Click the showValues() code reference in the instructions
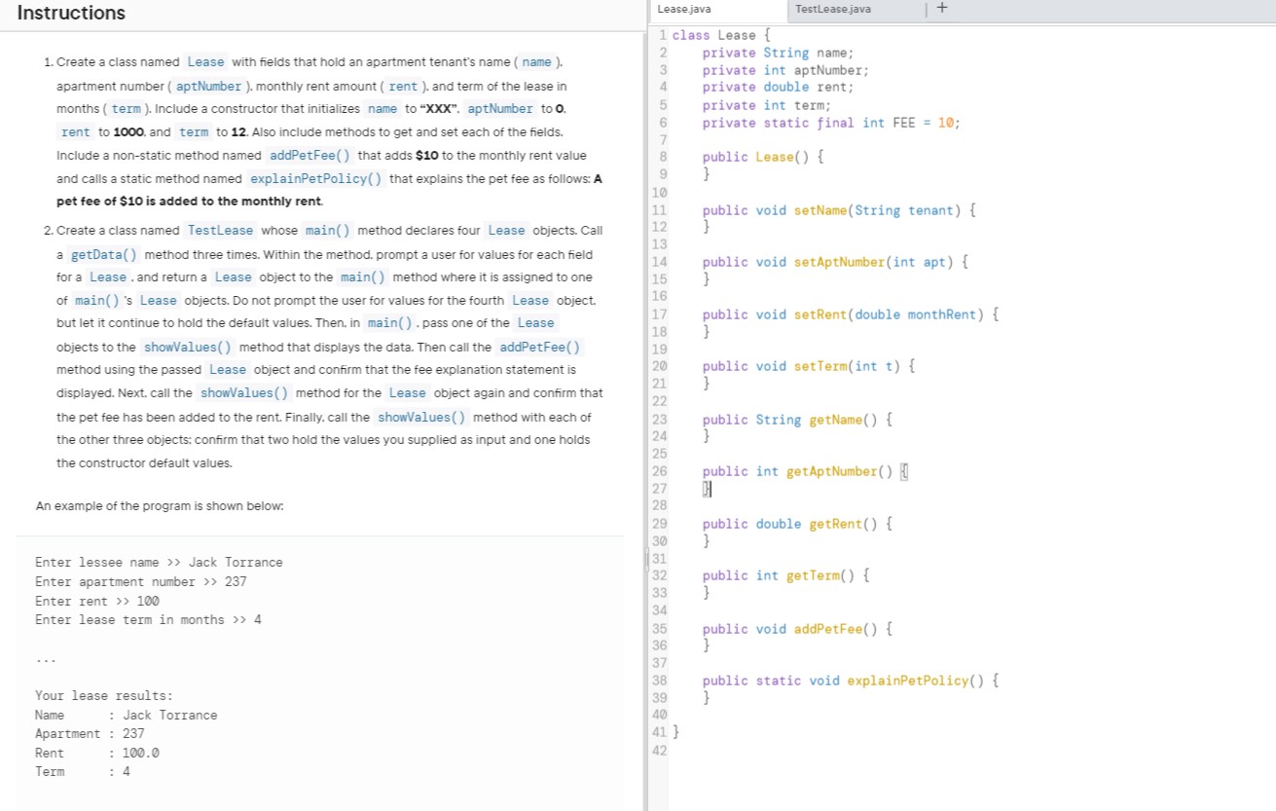 [187, 347]
